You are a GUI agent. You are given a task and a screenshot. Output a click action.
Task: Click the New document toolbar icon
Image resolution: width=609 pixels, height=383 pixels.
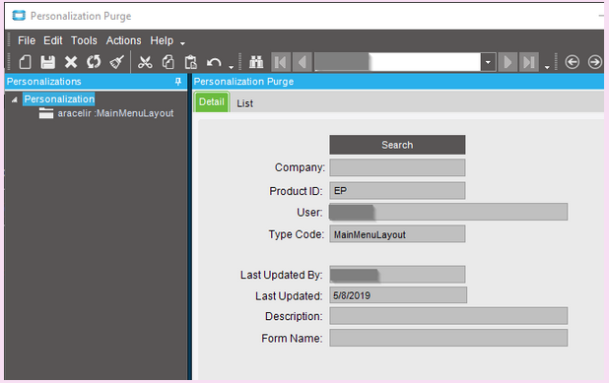[x=26, y=62]
